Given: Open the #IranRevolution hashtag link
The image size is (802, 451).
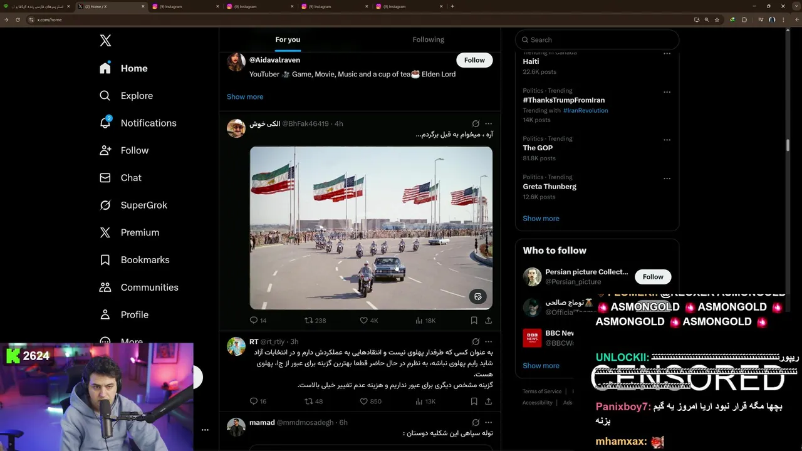Looking at the screenshot, I should pos(585,110).
